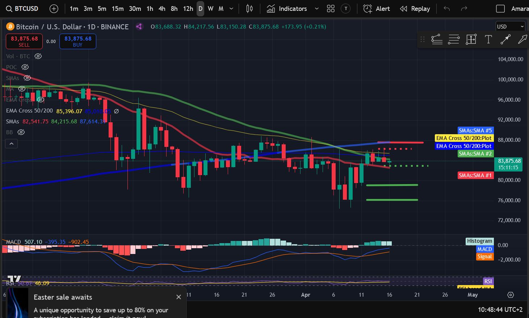Image resolution: width=529 pixels, height=318 pixels.
Task: Click the circled T icon in top toolbar
Action: coord(346,9)
